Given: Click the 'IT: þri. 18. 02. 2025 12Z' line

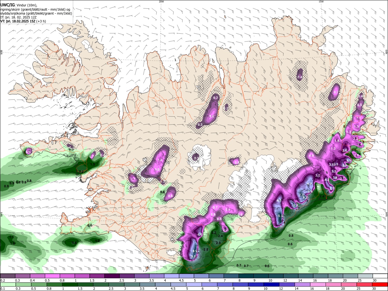Looking at the screenshot, I should (x=18, y=17).
